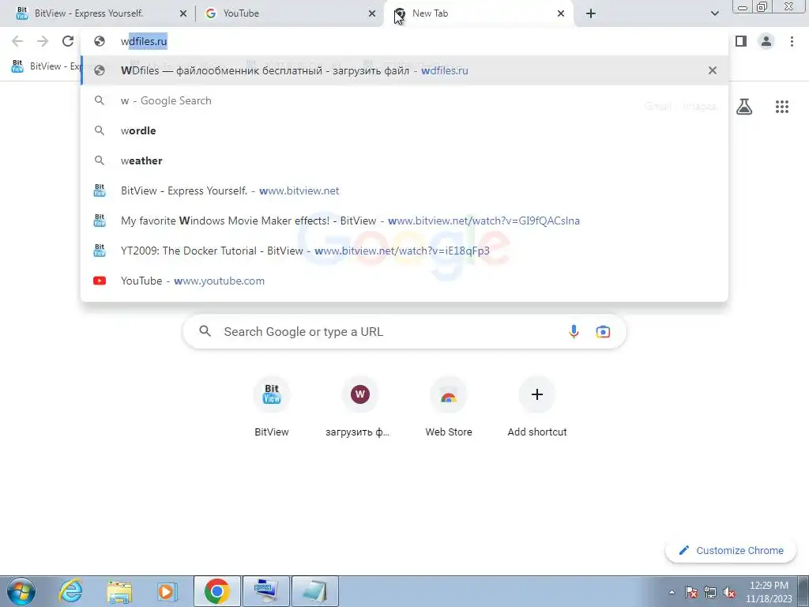The width and height of the screenshot is (809, 607).
Task: Close the New Tab tab
Action: click(561, 13)
